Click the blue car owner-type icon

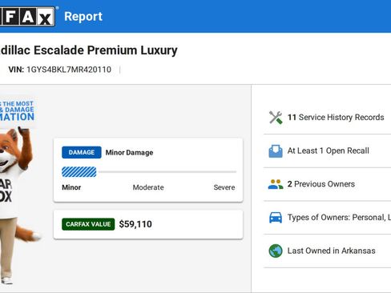pos(276,218)
